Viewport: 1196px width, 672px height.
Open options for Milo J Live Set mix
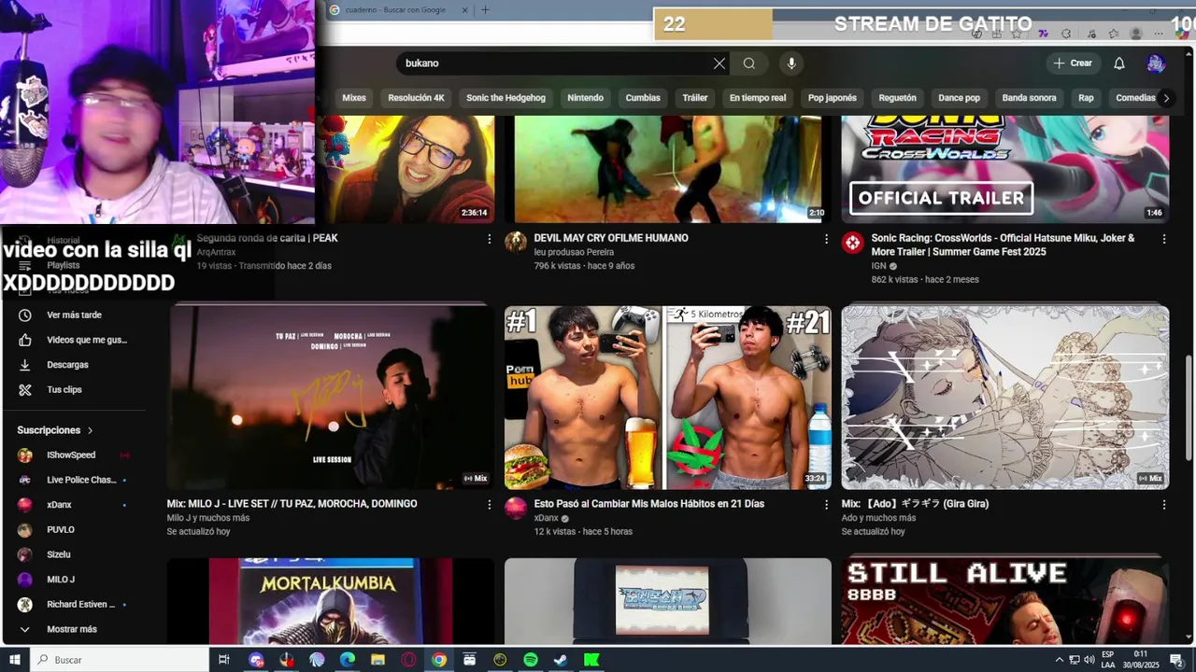tap(489, 505)
